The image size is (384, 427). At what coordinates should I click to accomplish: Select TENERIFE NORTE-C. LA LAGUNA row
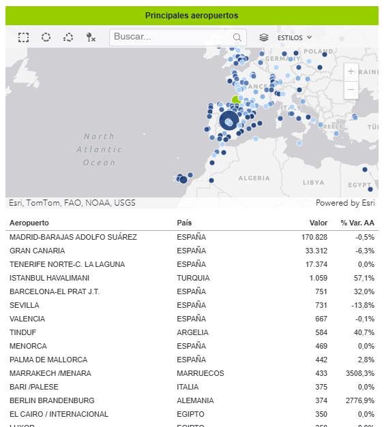192,264
